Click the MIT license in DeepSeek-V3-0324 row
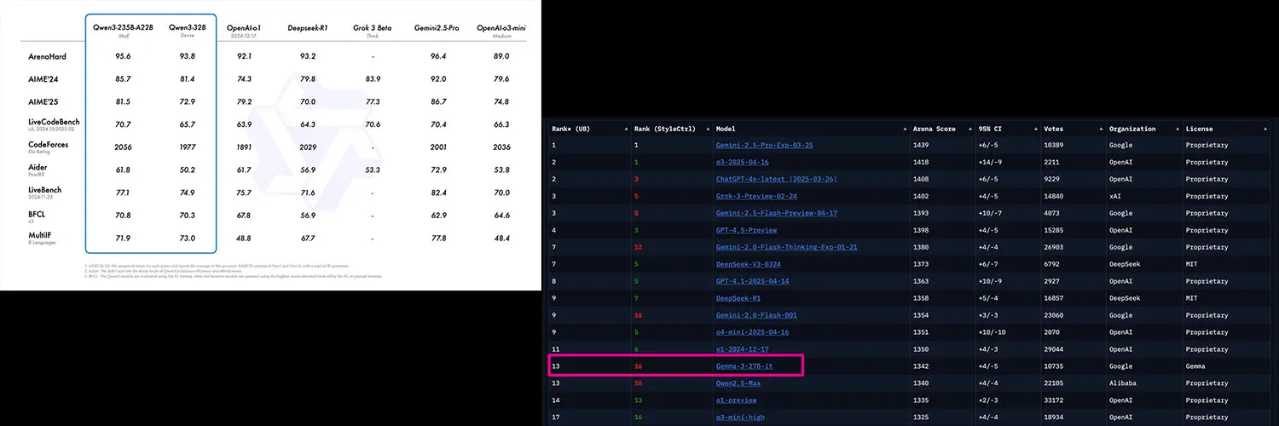This screenshot has width=1279, height=426. tap(1191, 264)
